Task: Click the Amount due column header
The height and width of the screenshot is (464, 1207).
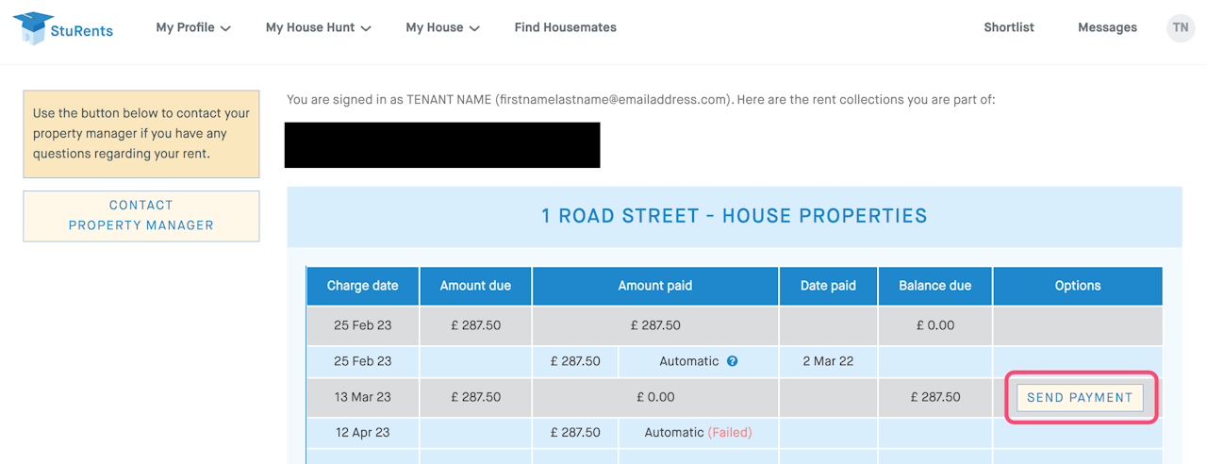Action: [x=475, y=286]
